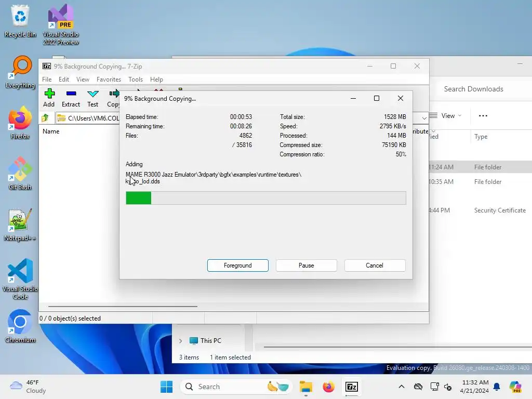The image size is (532, 399).
Task: Open the clock and date 11:32 AM
Action: (474, 387)
